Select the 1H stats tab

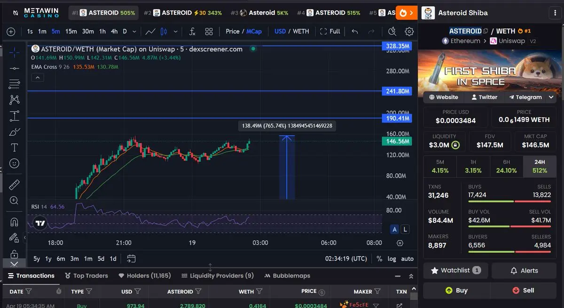(473, 166)
